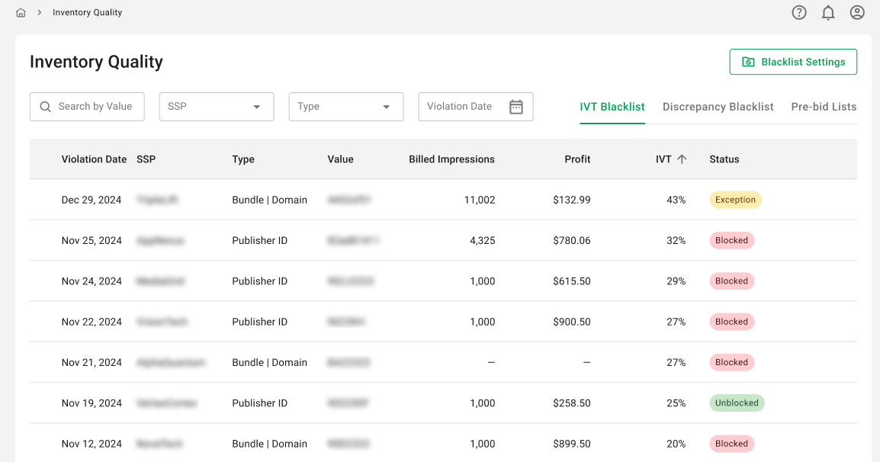Open the Violation Date picker field

(461, 107)
